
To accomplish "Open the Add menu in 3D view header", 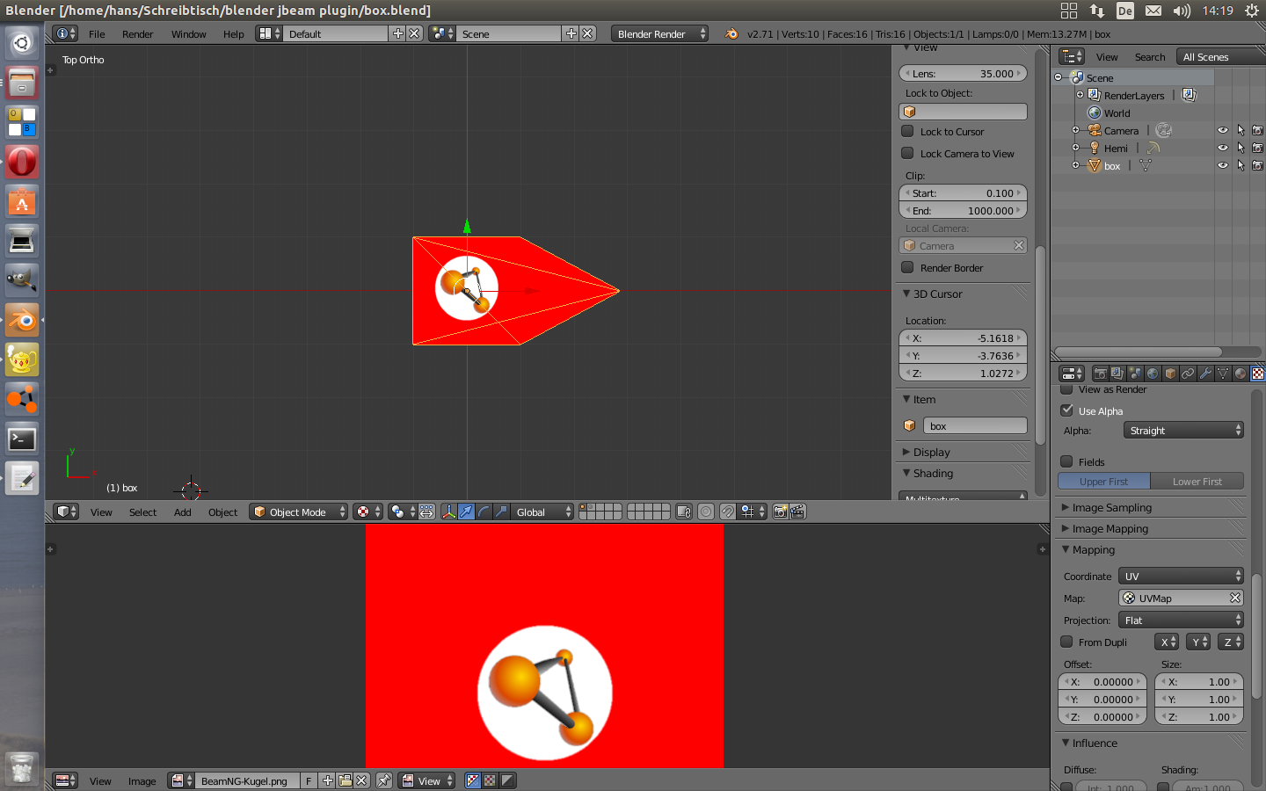I will [x=182, y=512].
